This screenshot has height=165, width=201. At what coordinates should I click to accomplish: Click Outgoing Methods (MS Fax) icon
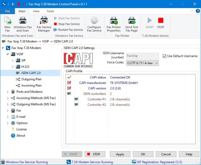[13, 104]
